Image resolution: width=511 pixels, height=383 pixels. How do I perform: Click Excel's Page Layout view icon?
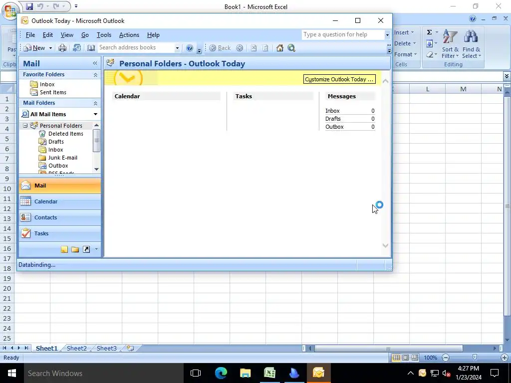[405, 358]
